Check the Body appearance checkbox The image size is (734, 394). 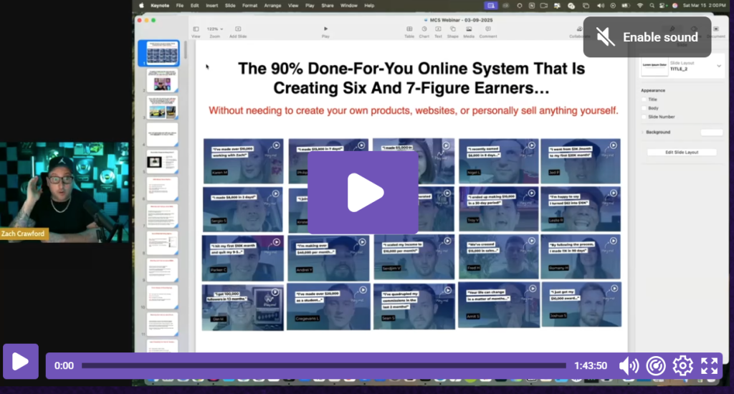click(643, 108)
